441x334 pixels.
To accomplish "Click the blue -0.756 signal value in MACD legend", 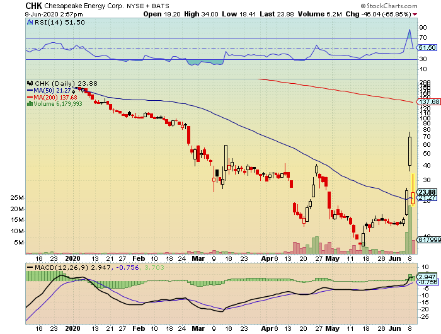I will pos(128,267).
